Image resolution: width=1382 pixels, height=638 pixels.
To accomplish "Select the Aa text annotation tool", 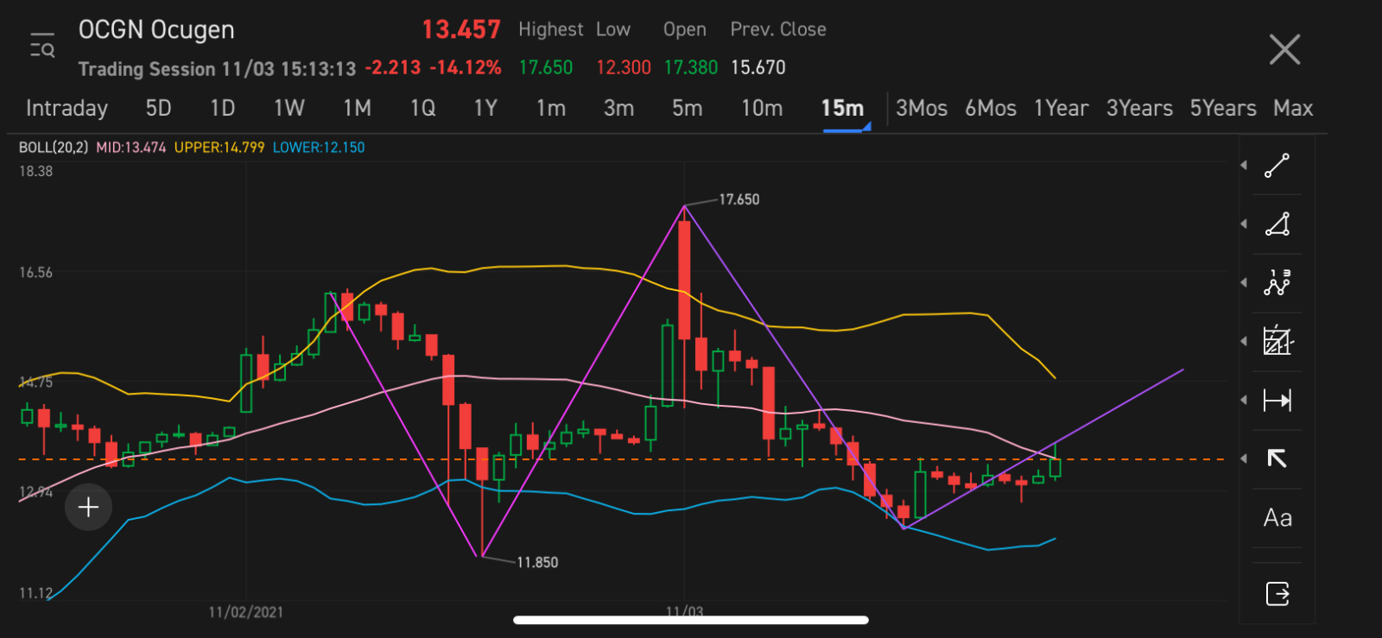I will point(1277,518).
